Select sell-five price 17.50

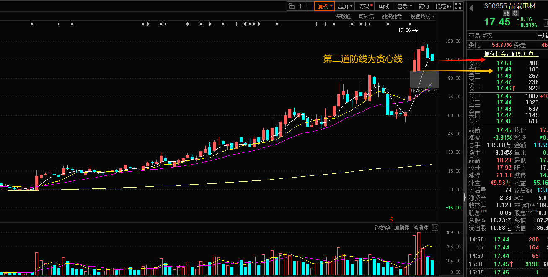pyautogui.click(x=503, y=63)
